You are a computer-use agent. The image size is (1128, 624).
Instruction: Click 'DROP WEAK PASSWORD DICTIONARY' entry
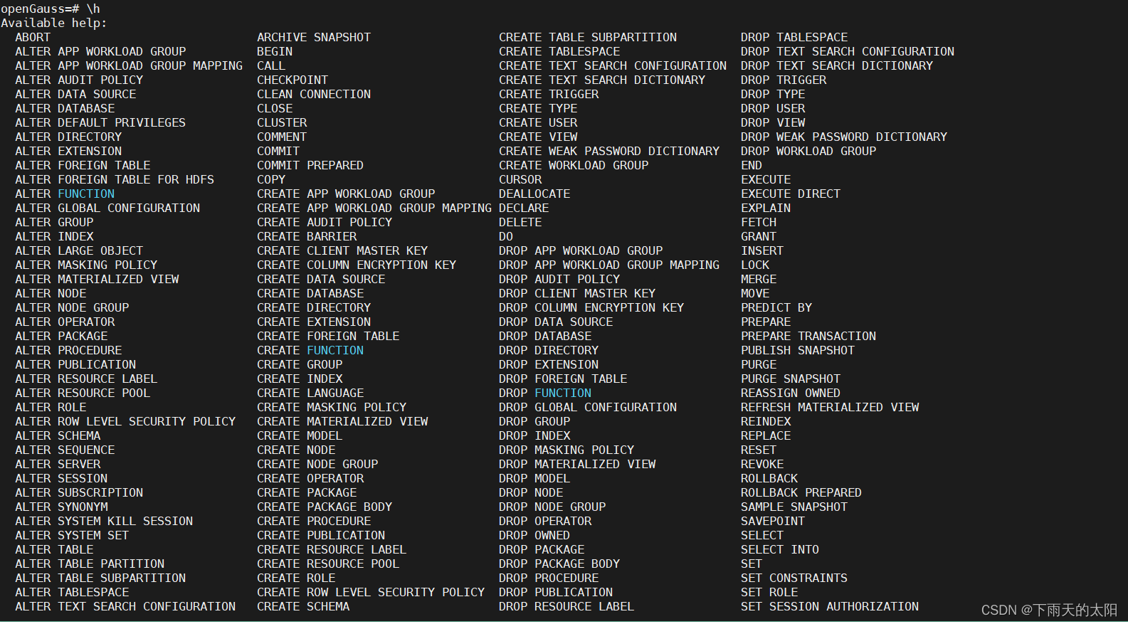[844, 137]
